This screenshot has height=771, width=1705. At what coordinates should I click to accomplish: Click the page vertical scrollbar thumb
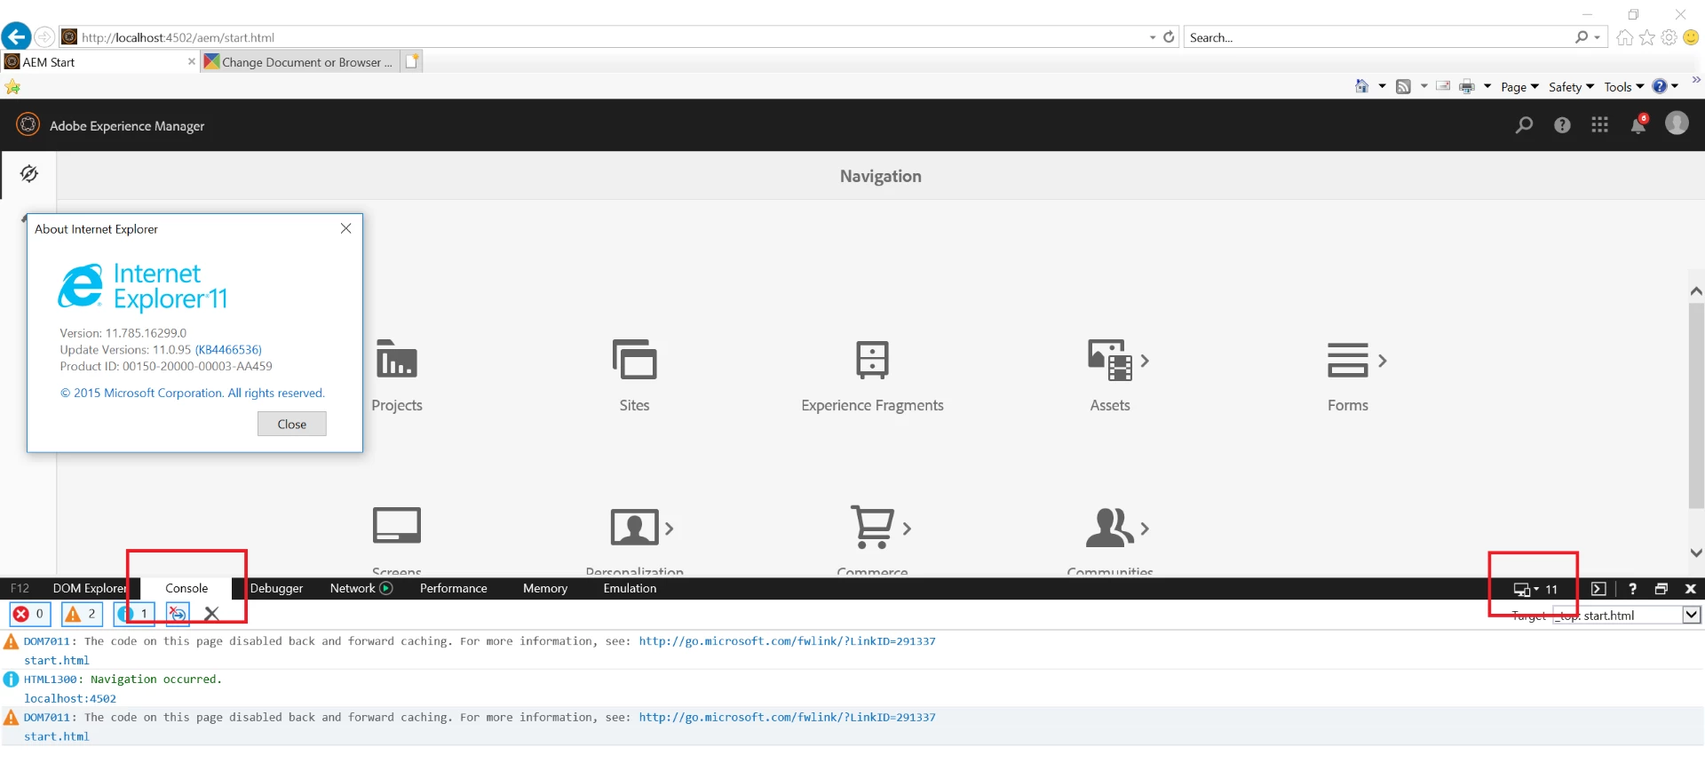pyautogui.click(x=1696, y=406)
